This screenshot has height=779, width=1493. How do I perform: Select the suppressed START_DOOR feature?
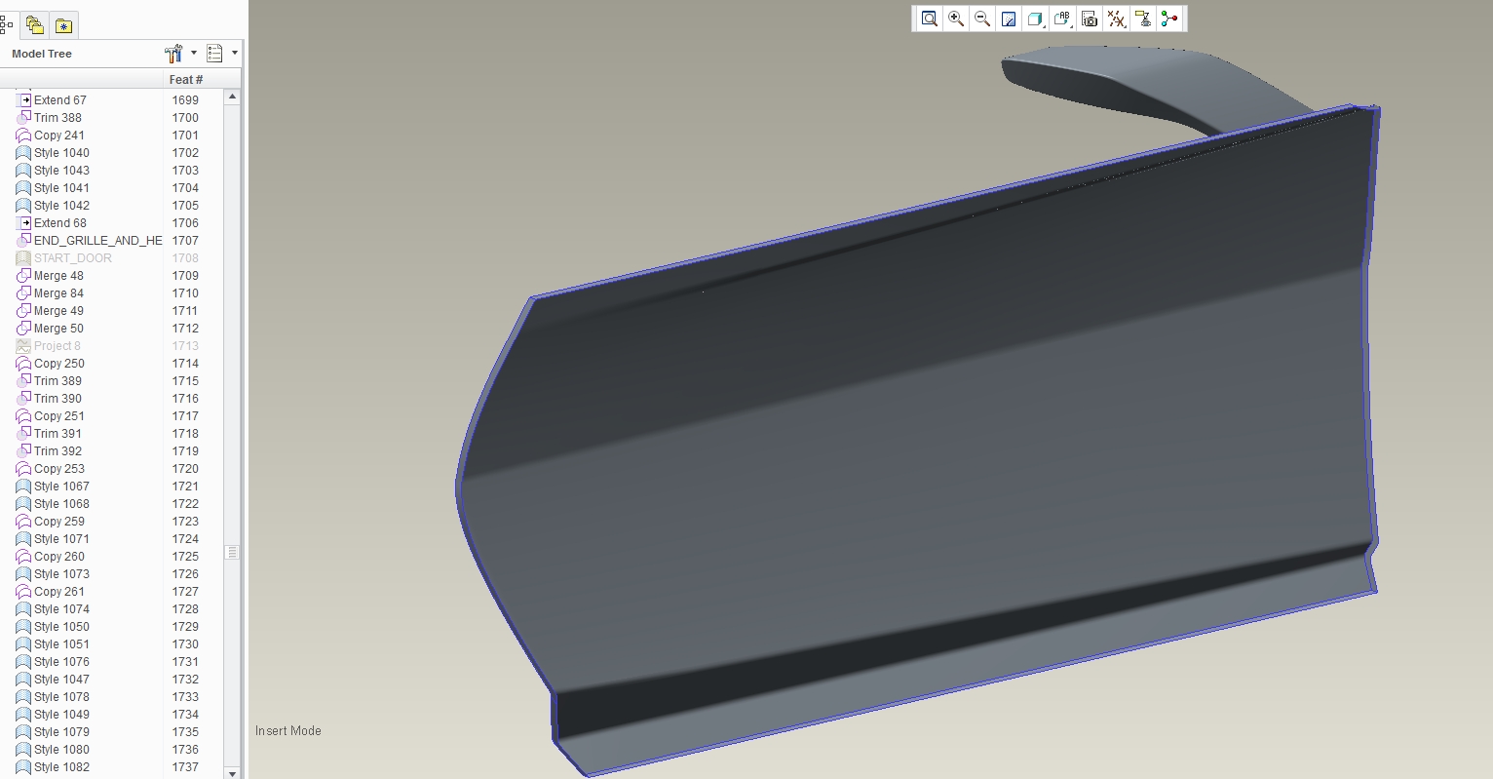click(x=73, y=258)
